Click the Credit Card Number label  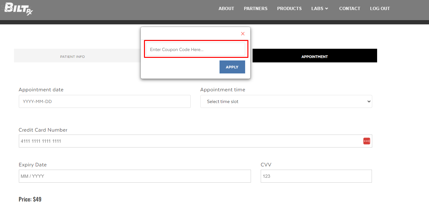pos(43,130)
